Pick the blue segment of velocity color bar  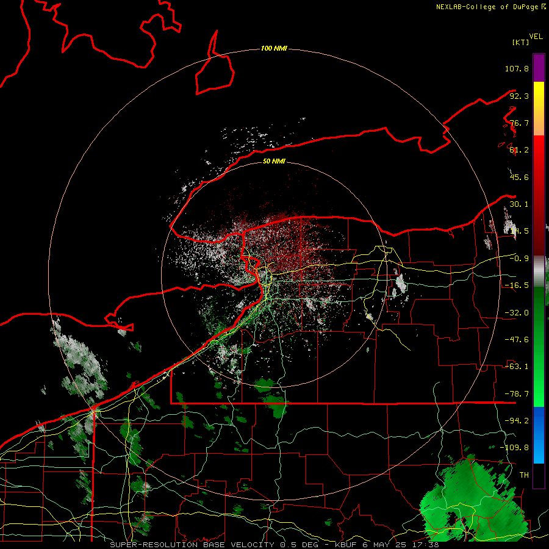pos(539,435)
